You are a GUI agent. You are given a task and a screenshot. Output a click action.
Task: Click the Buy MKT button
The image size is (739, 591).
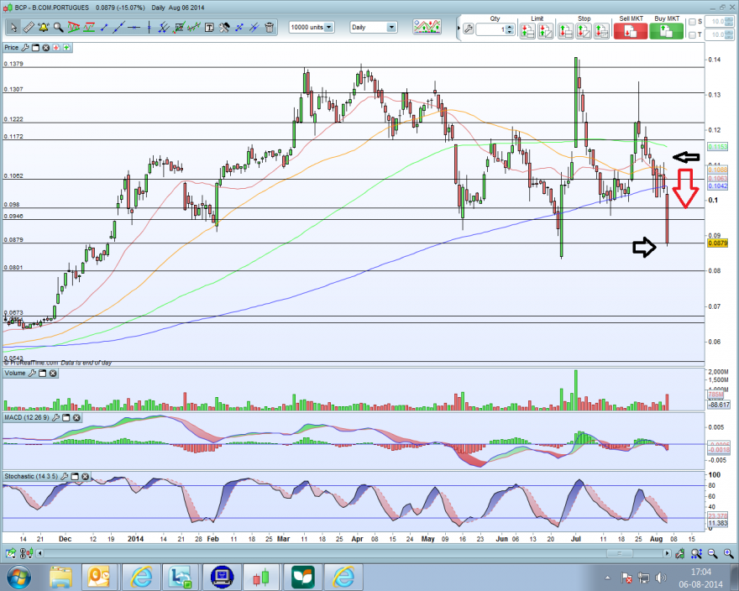[x=667, y=30]
